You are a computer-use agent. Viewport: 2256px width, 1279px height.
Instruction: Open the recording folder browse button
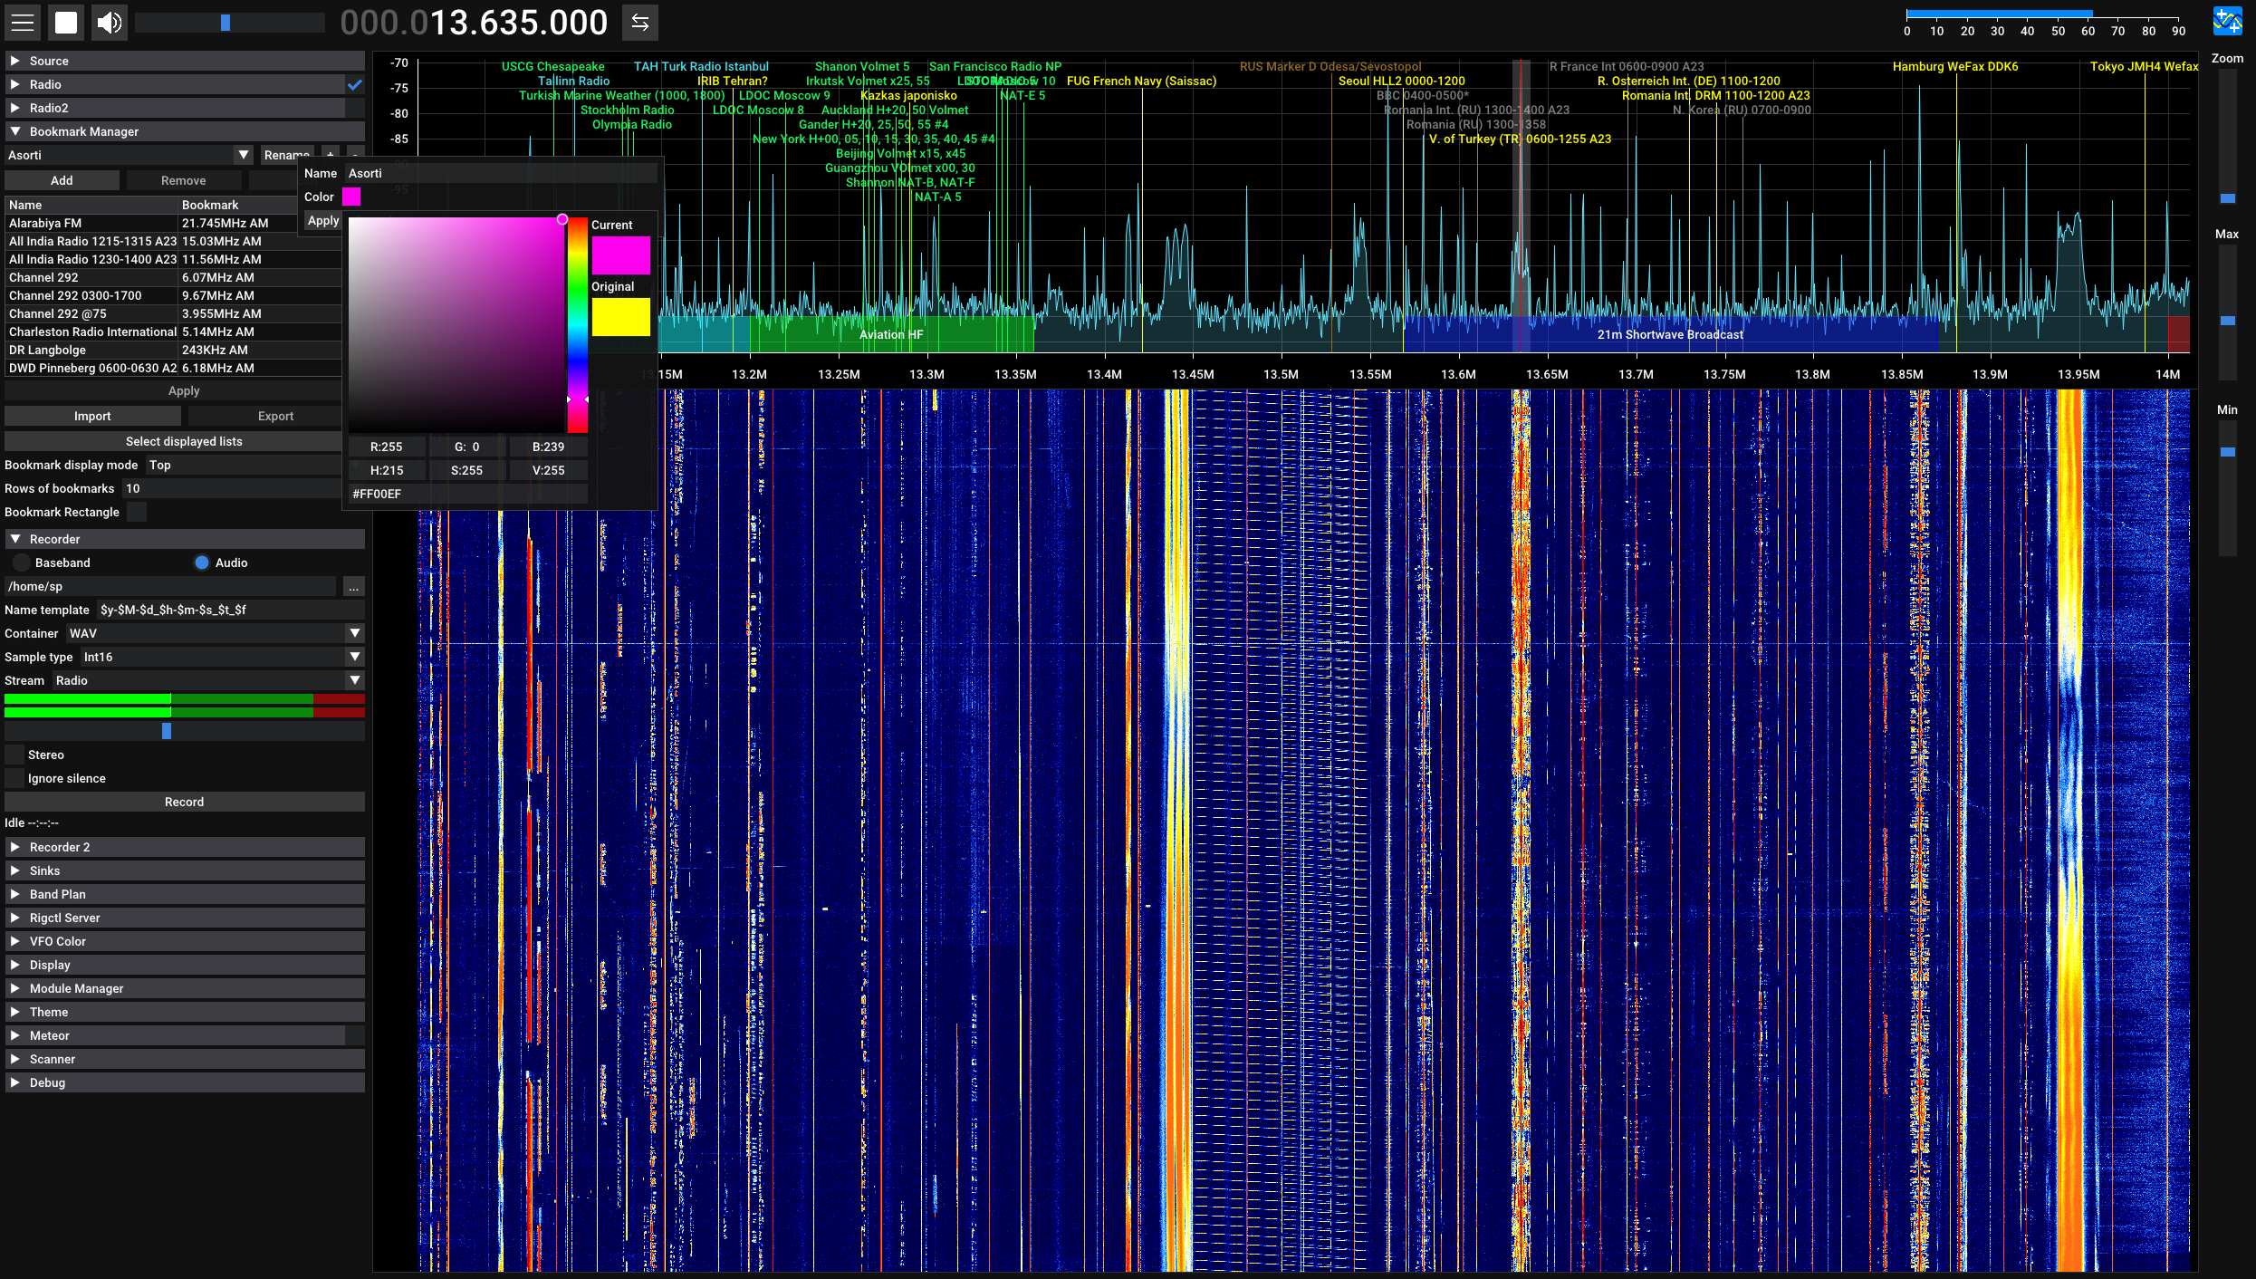(x=353, y=587)
